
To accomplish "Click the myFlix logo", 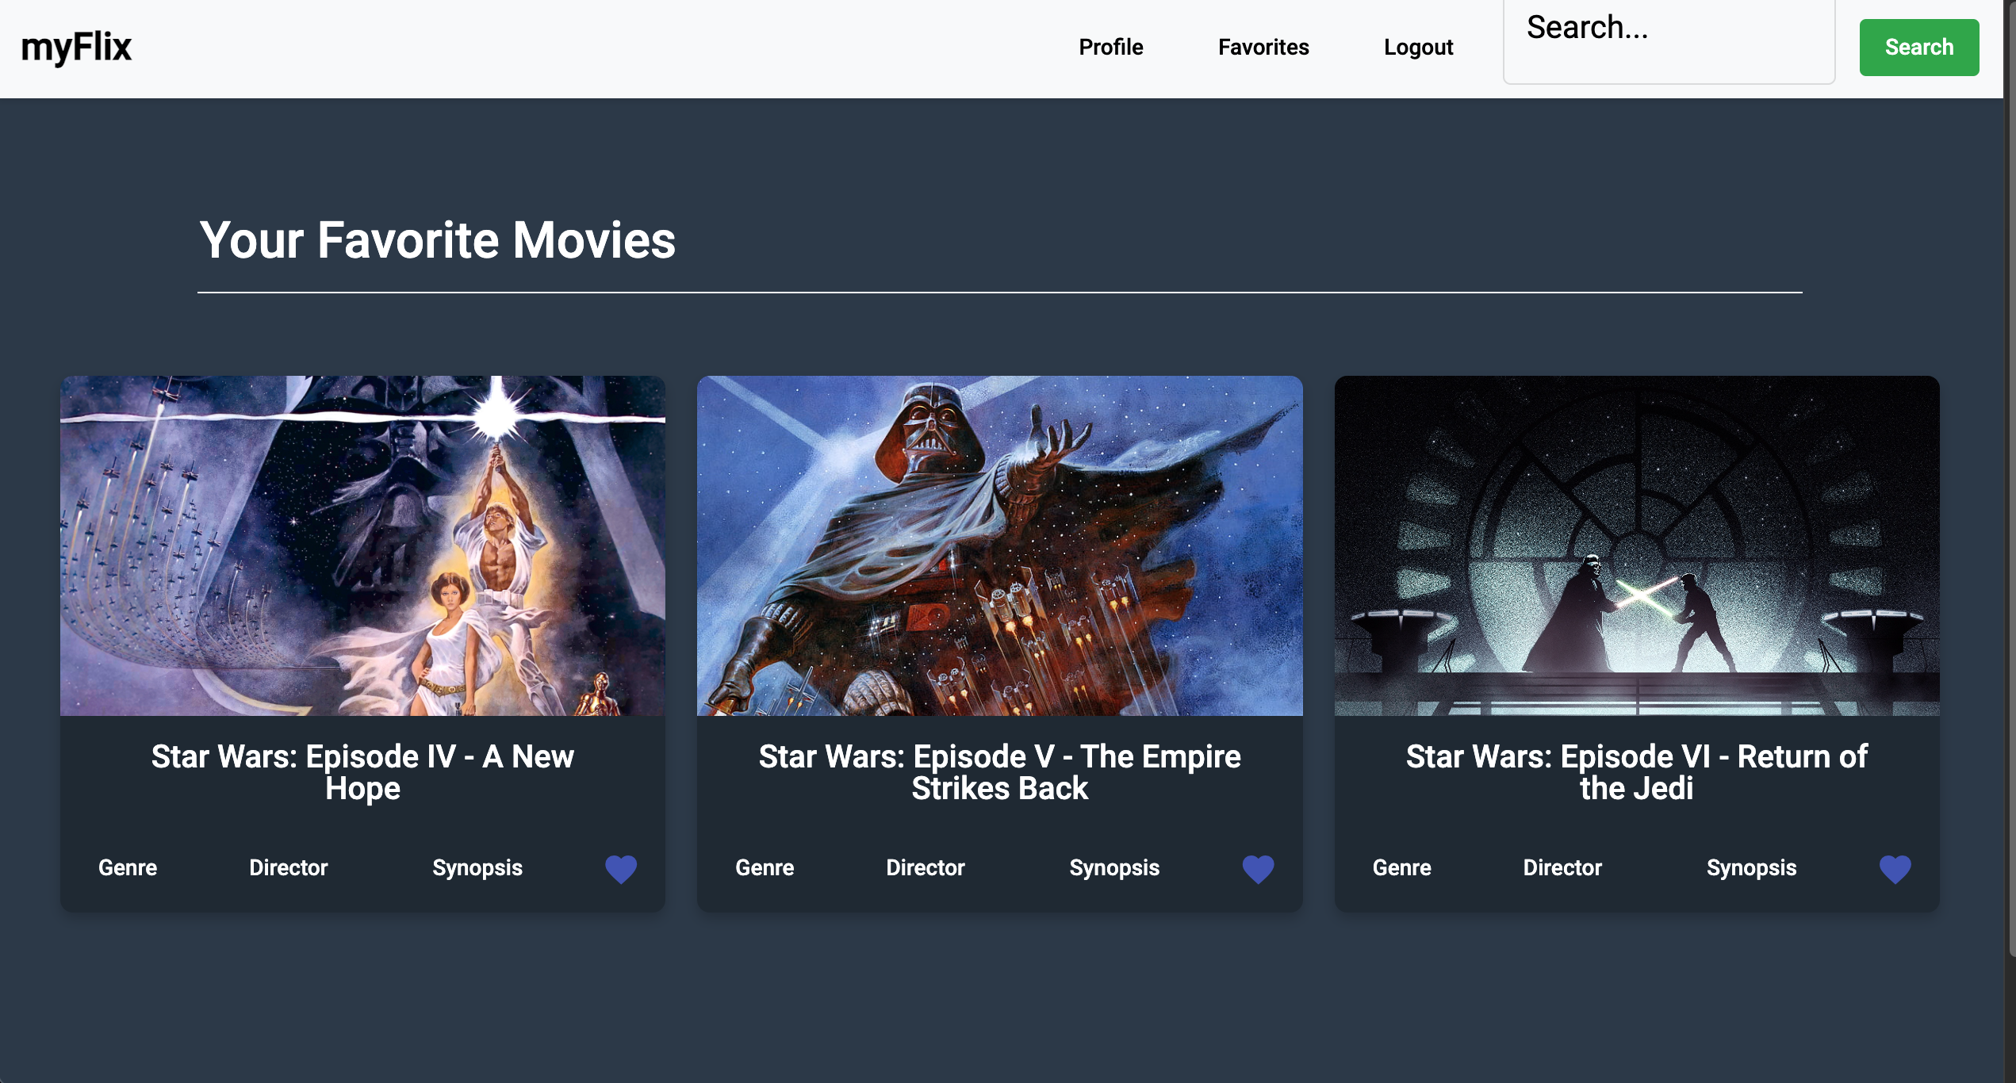I will (x=76, y=48).
